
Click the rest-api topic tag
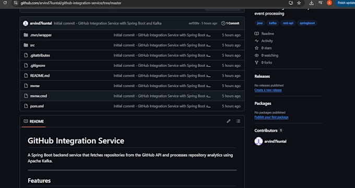pos(288,23)
